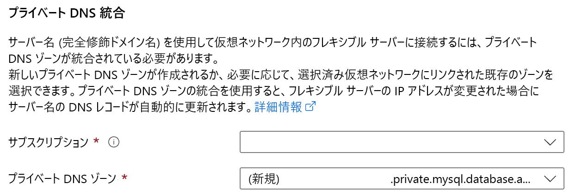Open the プライベート DNS ゾーン combo box

click(x=402, y=178)
